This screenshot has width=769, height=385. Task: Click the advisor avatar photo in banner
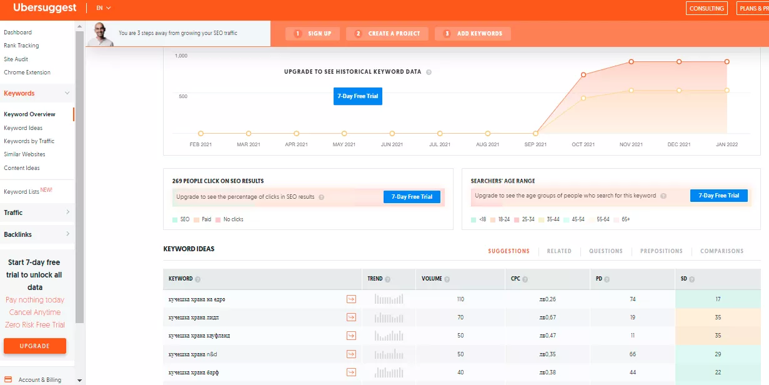101,34
